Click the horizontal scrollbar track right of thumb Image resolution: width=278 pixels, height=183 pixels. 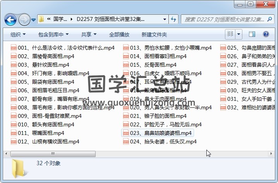coord(182,154)
